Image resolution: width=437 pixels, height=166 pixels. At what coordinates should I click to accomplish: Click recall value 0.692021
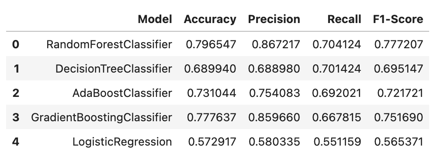click(336, 93)
